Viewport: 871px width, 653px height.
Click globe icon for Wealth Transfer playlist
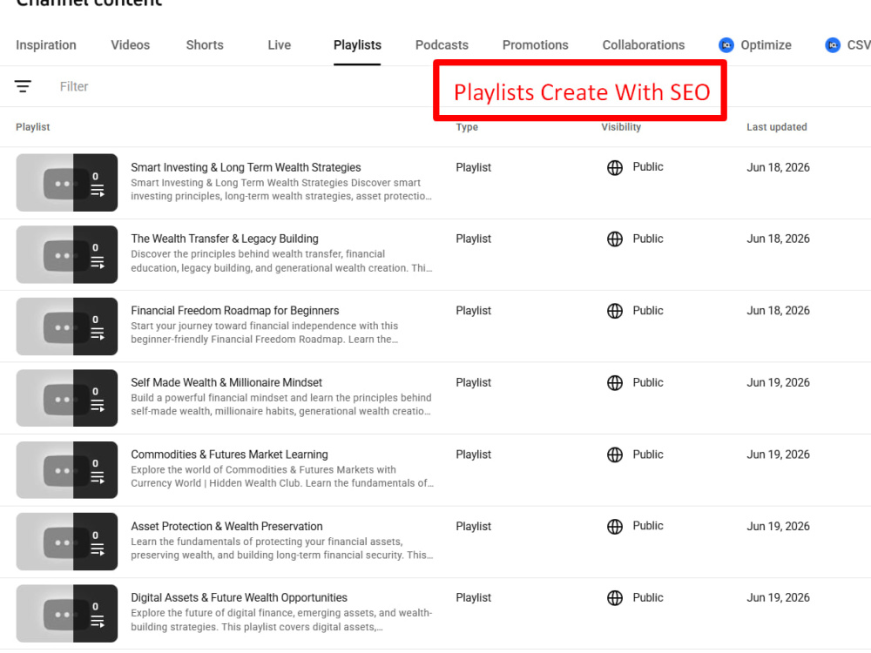tap(614, 239)
